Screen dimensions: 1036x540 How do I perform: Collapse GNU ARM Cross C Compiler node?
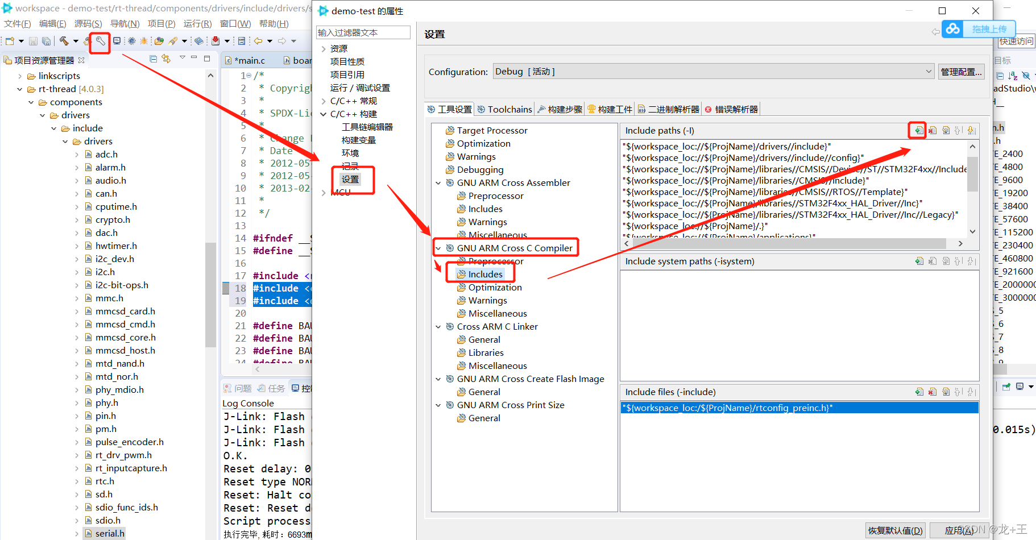(438, 248)
